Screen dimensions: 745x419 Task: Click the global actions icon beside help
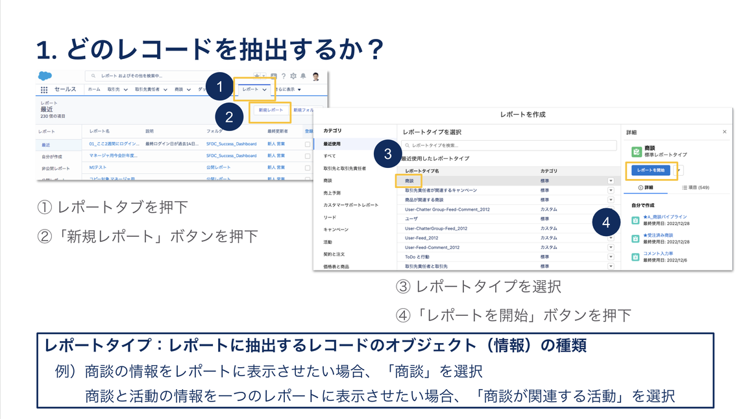point(274,76)
